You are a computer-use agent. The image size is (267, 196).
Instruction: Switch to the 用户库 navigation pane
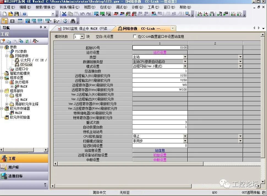tap(24, 167)
